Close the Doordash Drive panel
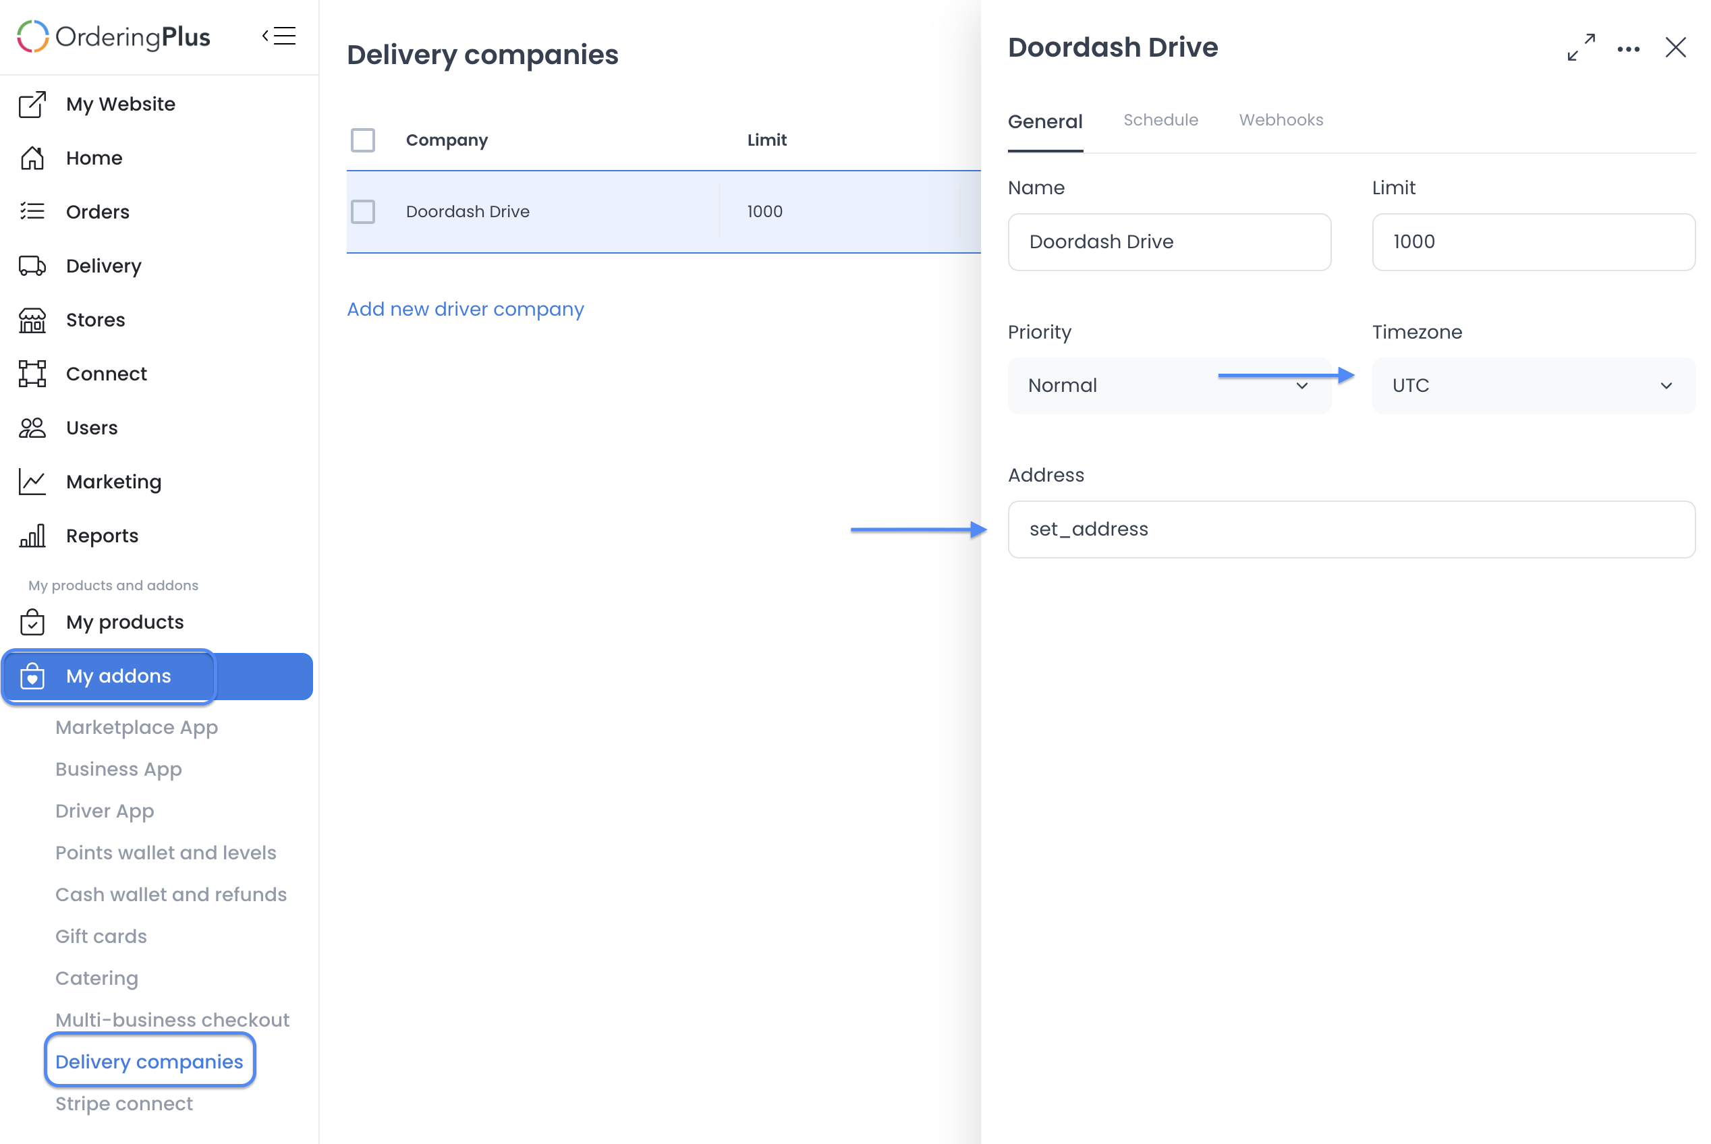1711x1144 pixels. click(1675, 47)
